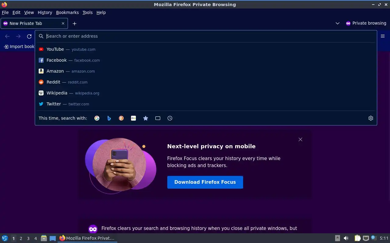Screen dimensions: 390x243
Task: Go back one page
Action: 7,36
